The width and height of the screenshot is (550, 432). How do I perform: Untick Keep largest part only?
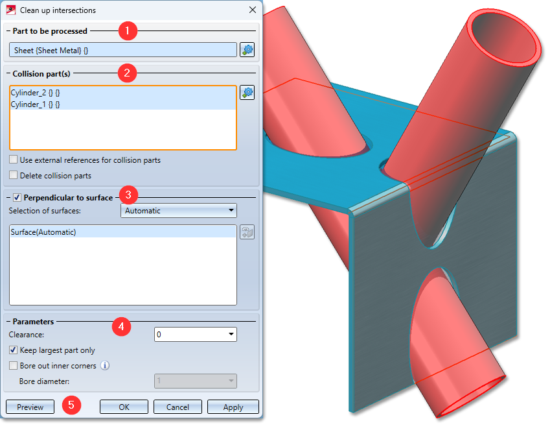pos(14,350)
